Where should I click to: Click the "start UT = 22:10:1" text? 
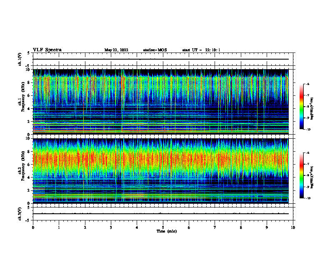tap(201, 50)
